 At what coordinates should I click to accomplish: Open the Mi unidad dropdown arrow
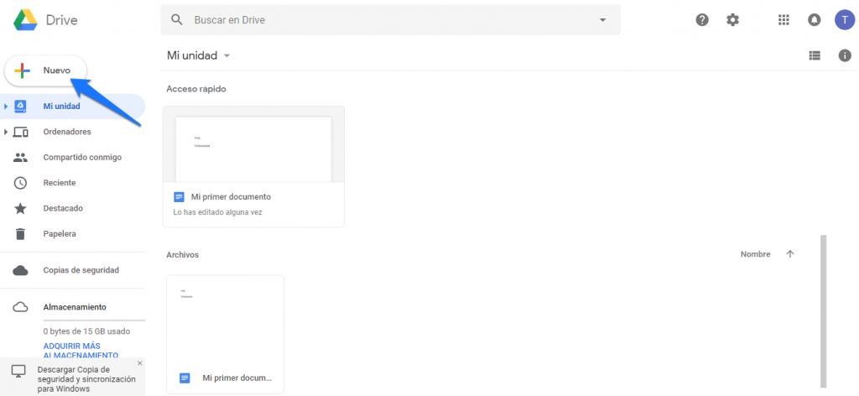point(226,56)
